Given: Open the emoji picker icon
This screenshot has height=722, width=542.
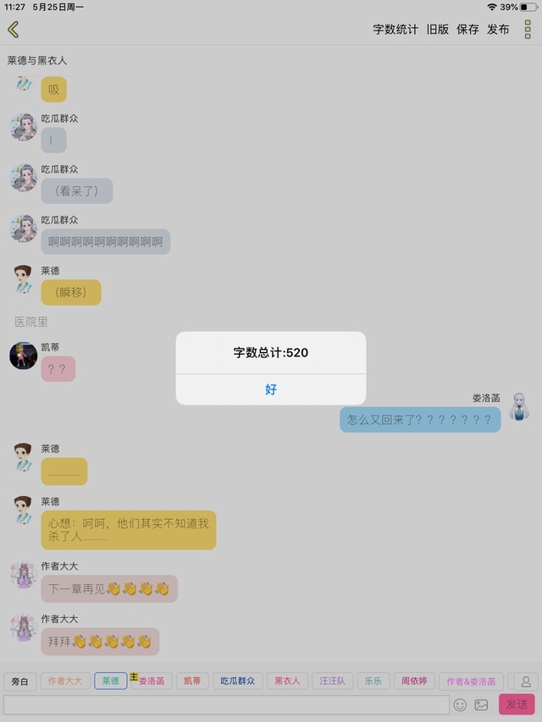Looking at the screenshot, I should (460, 704).
